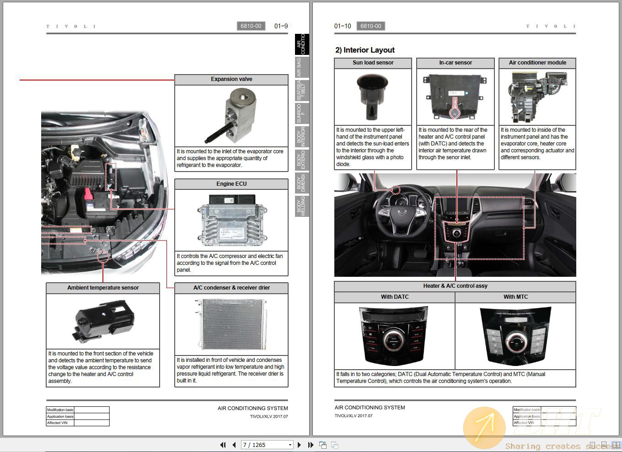Open the BODY WELDING side tab
This screenshot has width=622, height=452.
coord(301,206)
